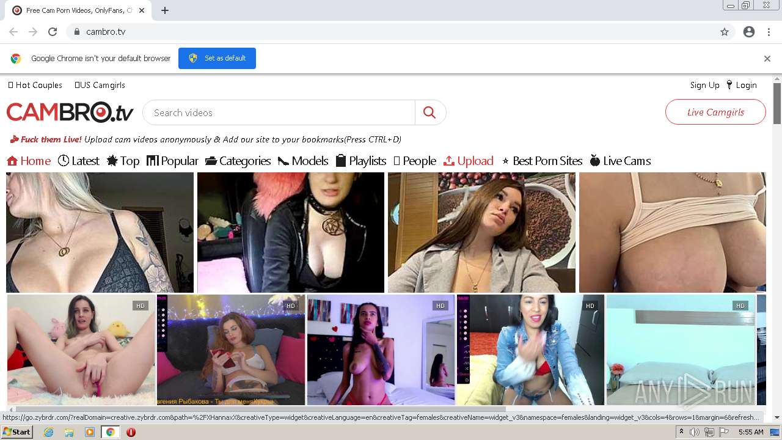
Task: Open the Sign Up link
Action: pyautogui.click(x=704, y=85)
